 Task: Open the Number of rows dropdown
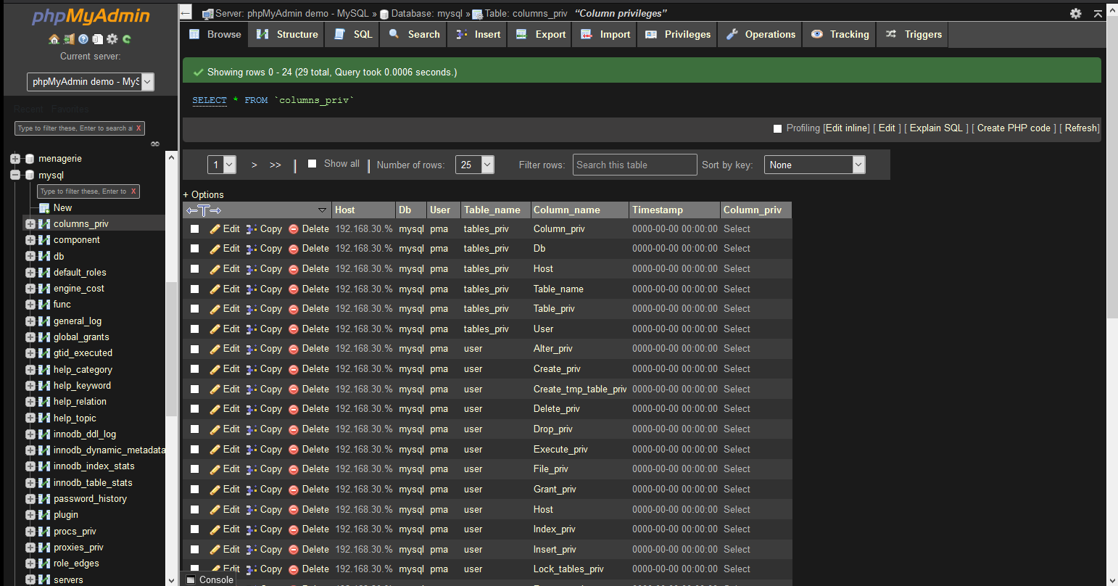click(x=474, y=165)
